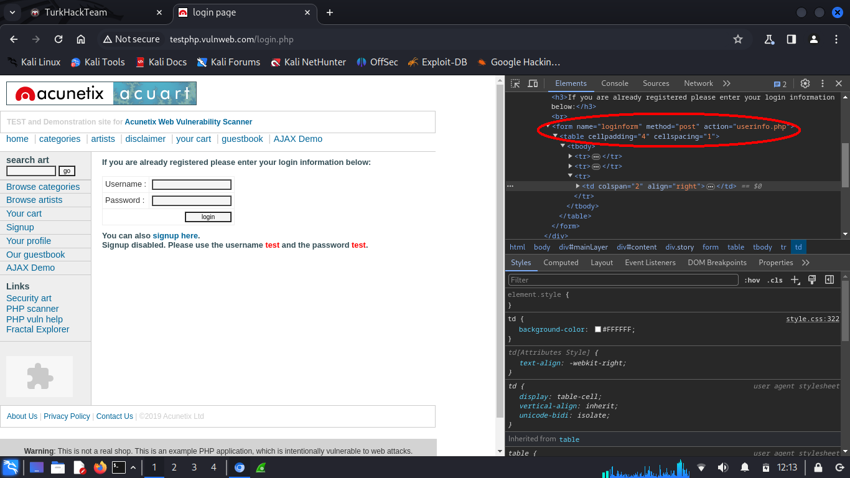The width and height of the screenshot is (850, 478).
Task: Bookmark this page with the star icon
Action: click(738, 39)
